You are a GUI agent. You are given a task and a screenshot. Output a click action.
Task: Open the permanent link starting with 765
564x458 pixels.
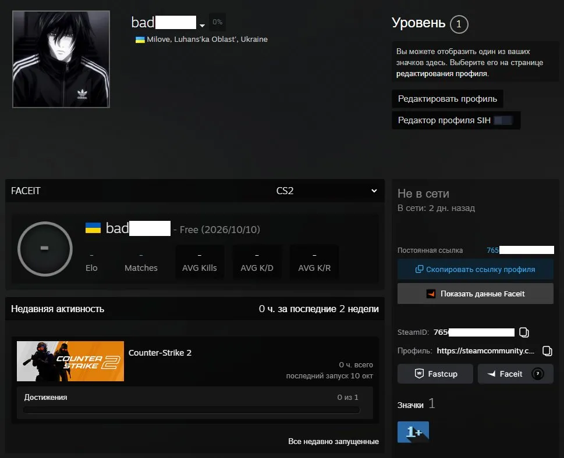tap(520, 251)
